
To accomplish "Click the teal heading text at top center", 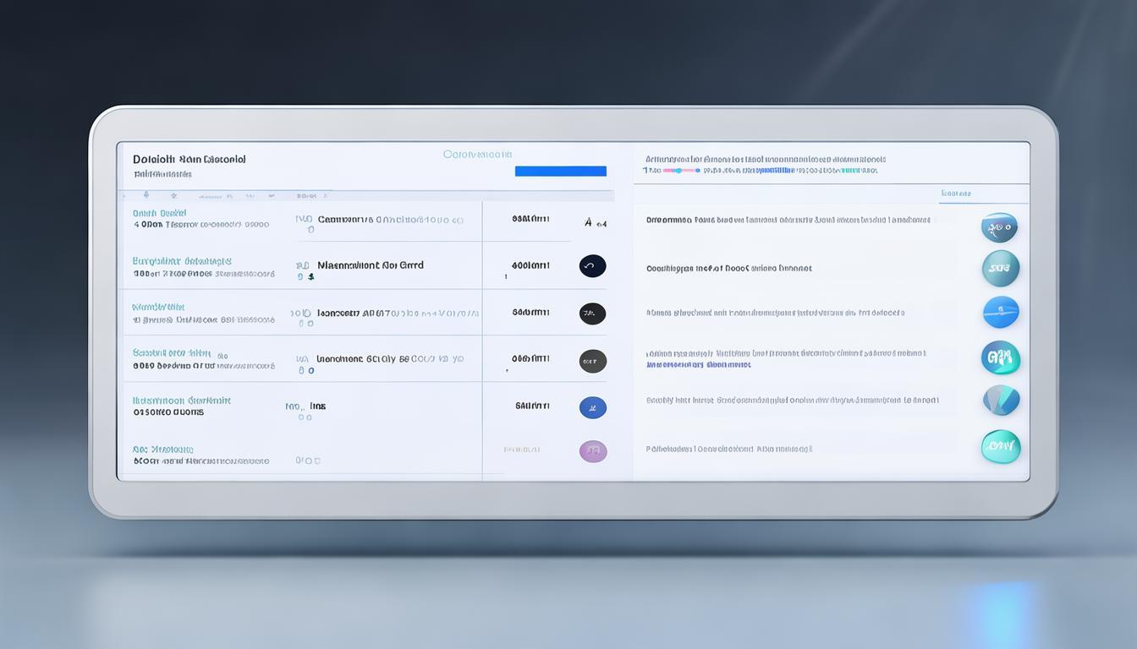I will [477, 155].
